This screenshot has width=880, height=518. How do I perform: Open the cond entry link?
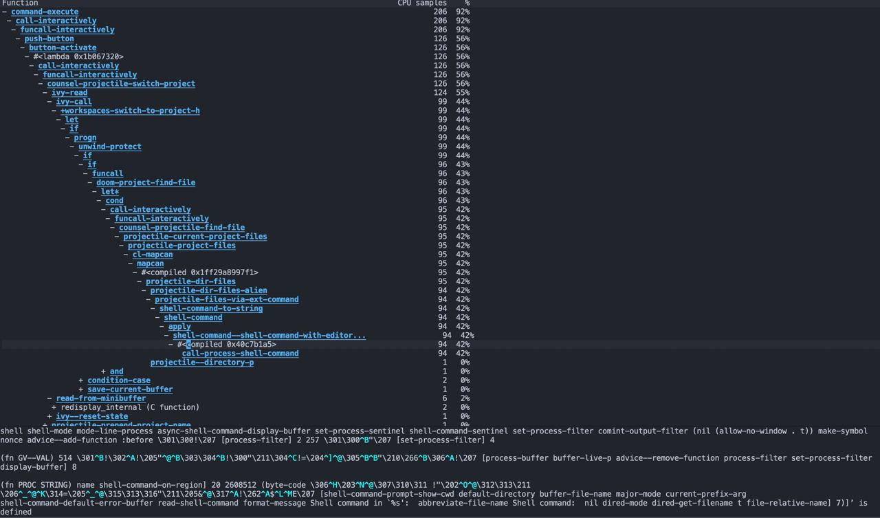[114, 200]
